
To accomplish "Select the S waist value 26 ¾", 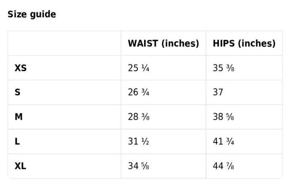I will [x=139, y=92].
